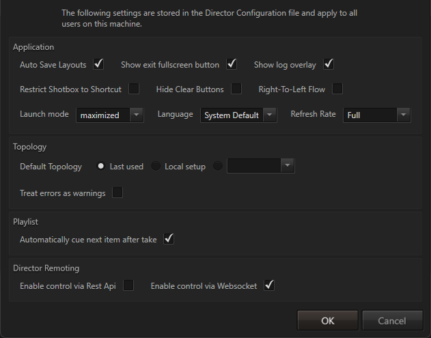This screenshot has width=431, height=338.
Task: Check the Hide Clear Buttons box
Action: tap(236, 89)
